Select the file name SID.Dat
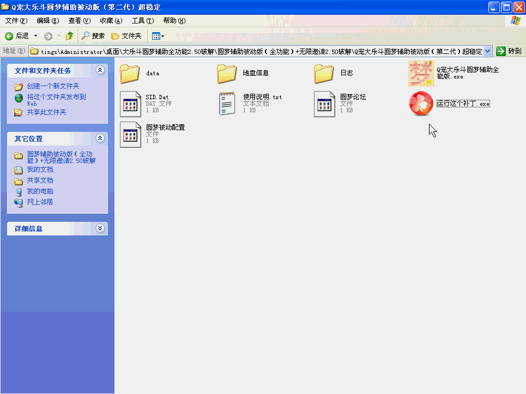The width and height of the screenshot is (526, 394). point(157,97)
